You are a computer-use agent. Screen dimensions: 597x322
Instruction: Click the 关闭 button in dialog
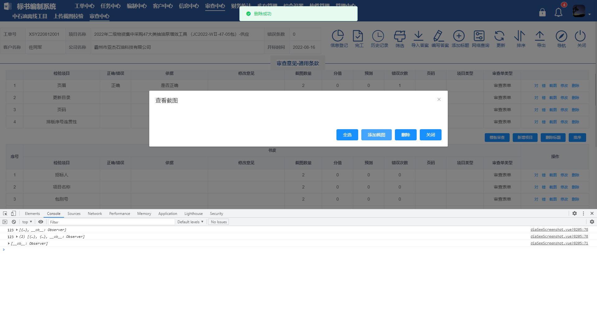(431, 135)
